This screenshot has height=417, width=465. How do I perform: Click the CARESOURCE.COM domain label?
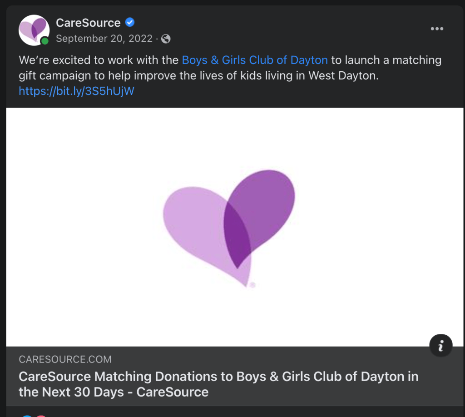click(65, 360)
